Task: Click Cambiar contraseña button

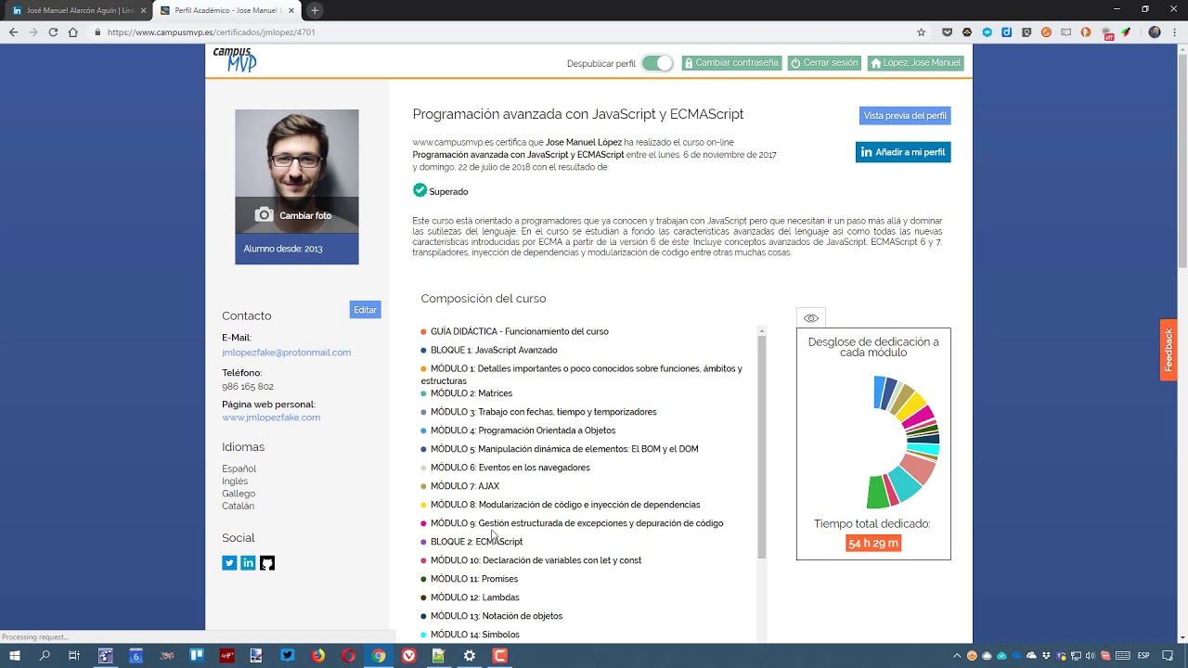Action: coord(731,63)
